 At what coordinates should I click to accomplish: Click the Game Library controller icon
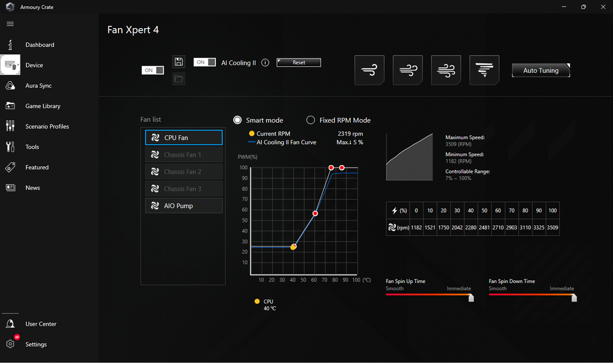10,106
